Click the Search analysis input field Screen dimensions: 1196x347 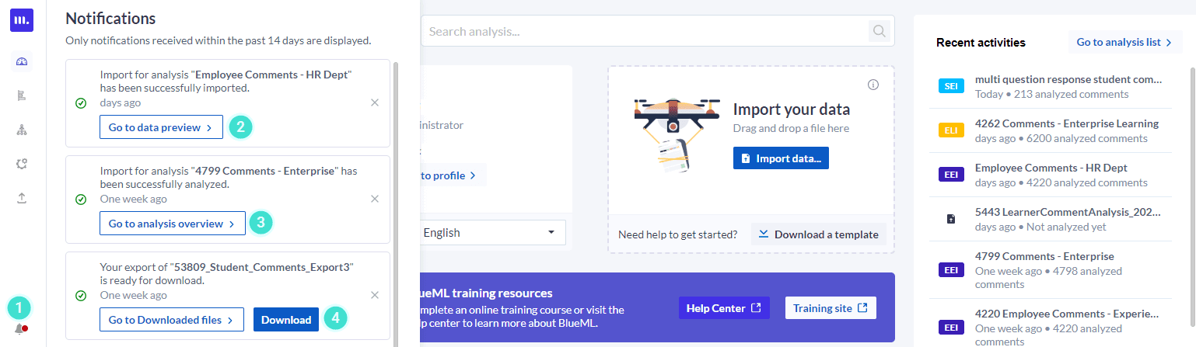[x=644, y=31]
